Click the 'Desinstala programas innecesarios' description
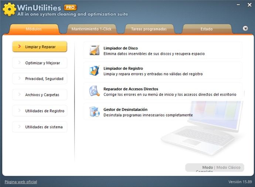 [148, 115]
